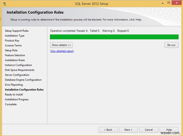
Task: Select the Server Configuration step
Action: pyautogui.click(x=17, y=75)
